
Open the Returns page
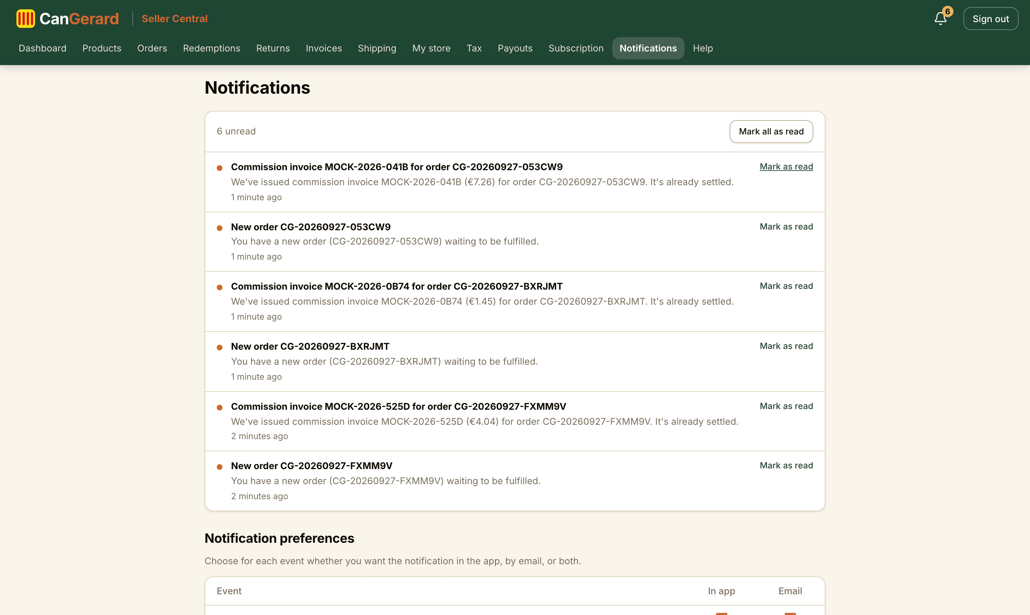coord(273,48)
